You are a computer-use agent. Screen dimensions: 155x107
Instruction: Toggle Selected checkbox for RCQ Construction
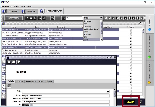pos(130,50)
